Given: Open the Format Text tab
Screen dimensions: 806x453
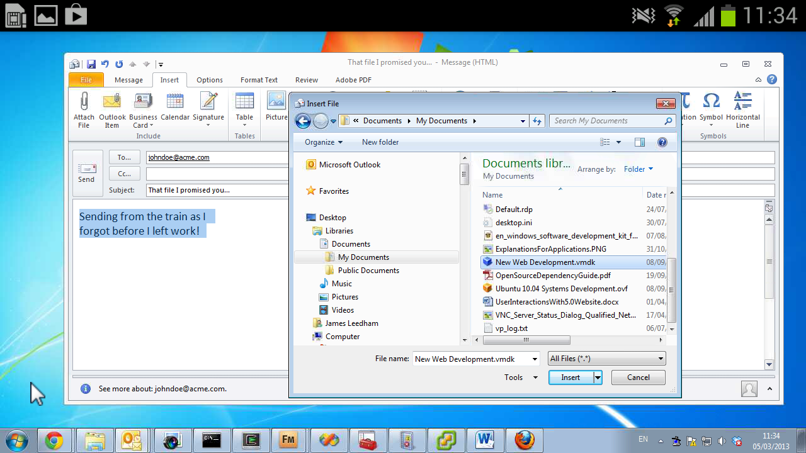Looking at the screenshot, I should (x=259, y=80).
